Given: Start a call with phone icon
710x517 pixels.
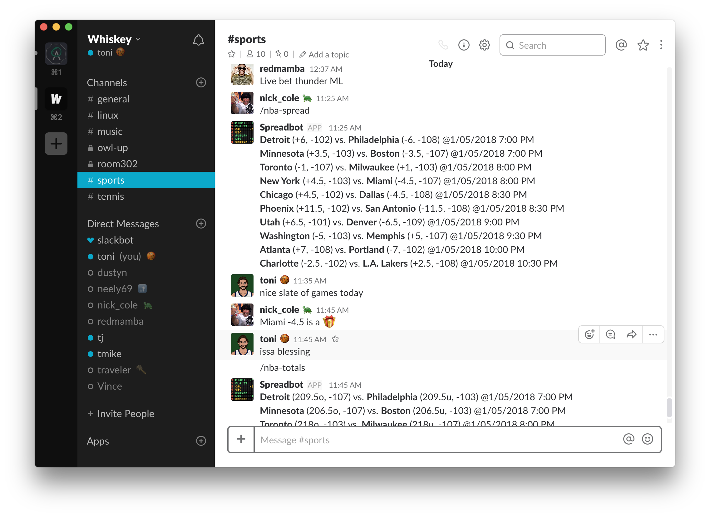Looking at the screenshot, I should (x=443, y=45).
